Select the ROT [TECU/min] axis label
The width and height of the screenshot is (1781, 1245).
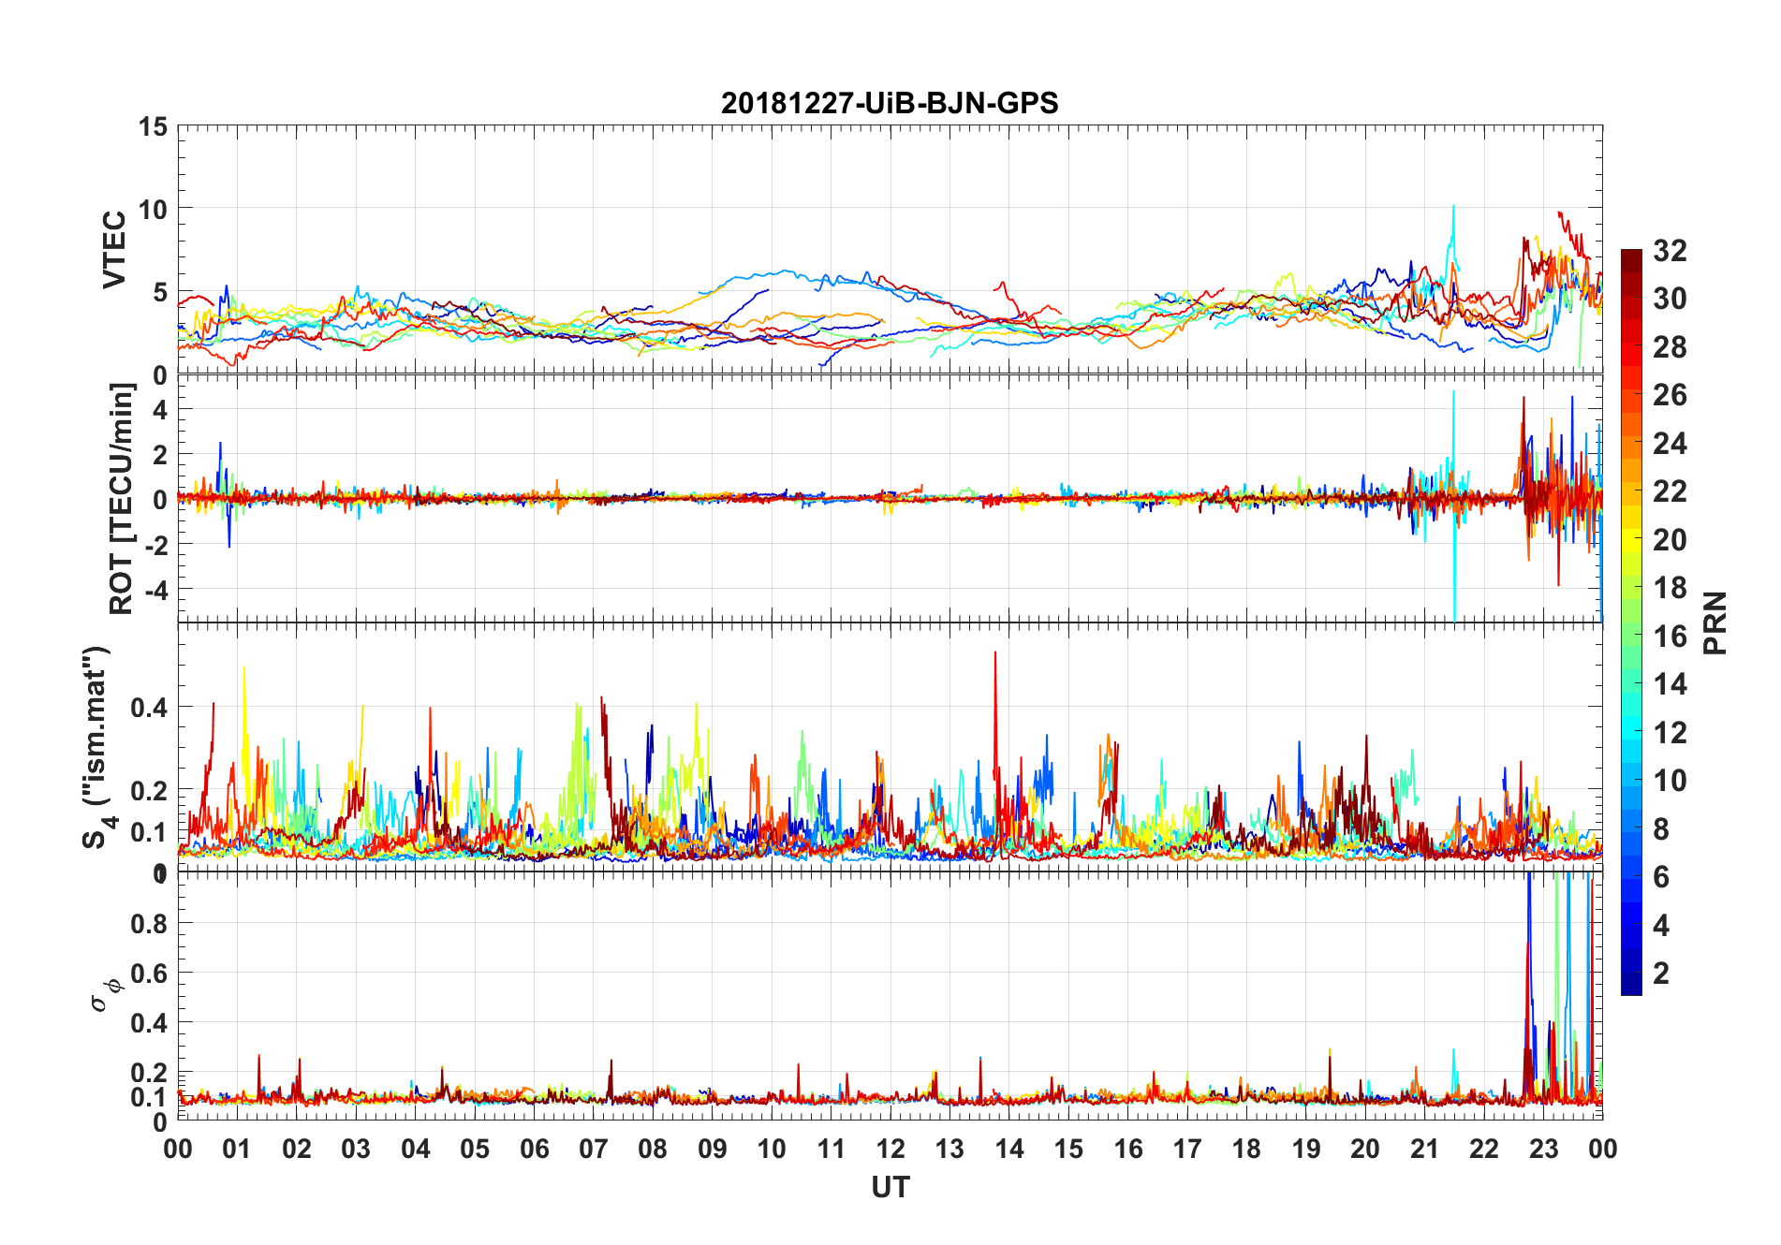click(x=122, y=499)
